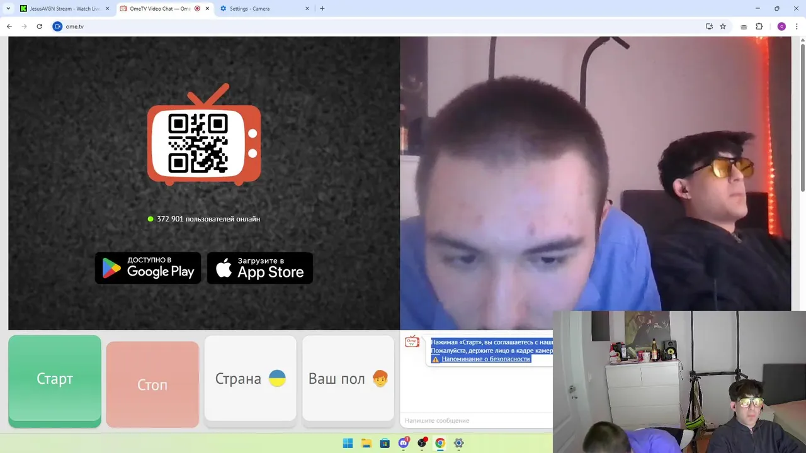806x453 pixels.
Task: Open the Windows Start menu
Action: point(348,443)
